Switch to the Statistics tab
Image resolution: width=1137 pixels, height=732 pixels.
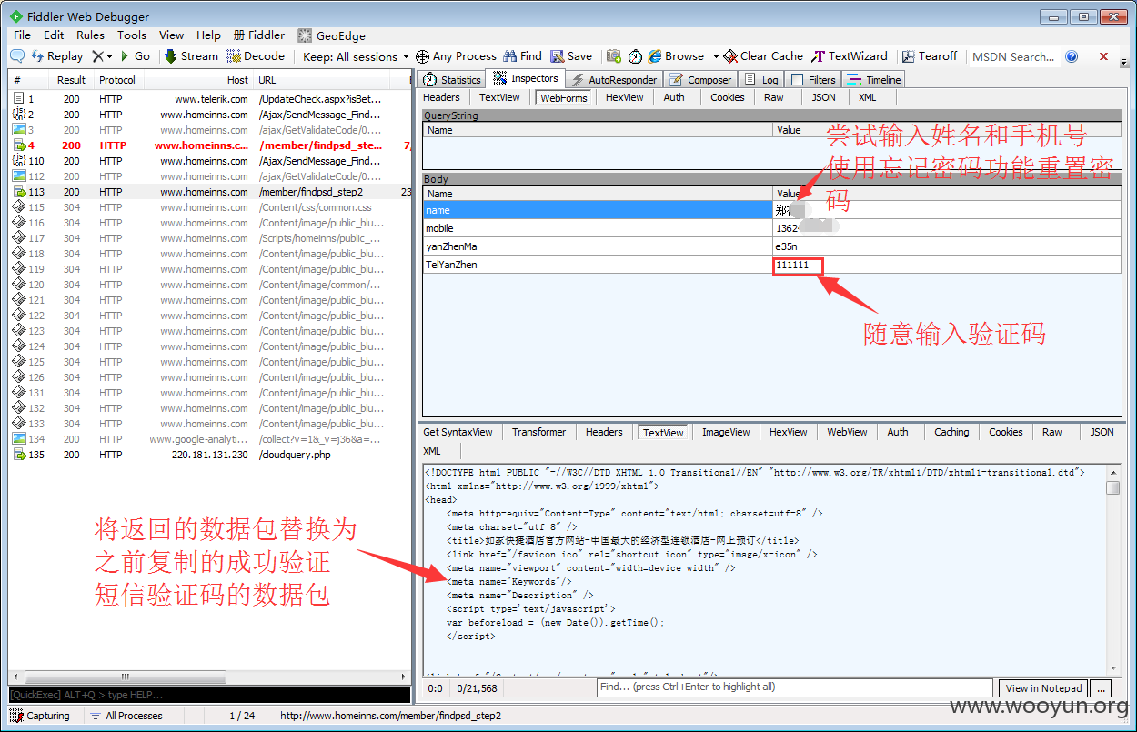pos(452,80)
